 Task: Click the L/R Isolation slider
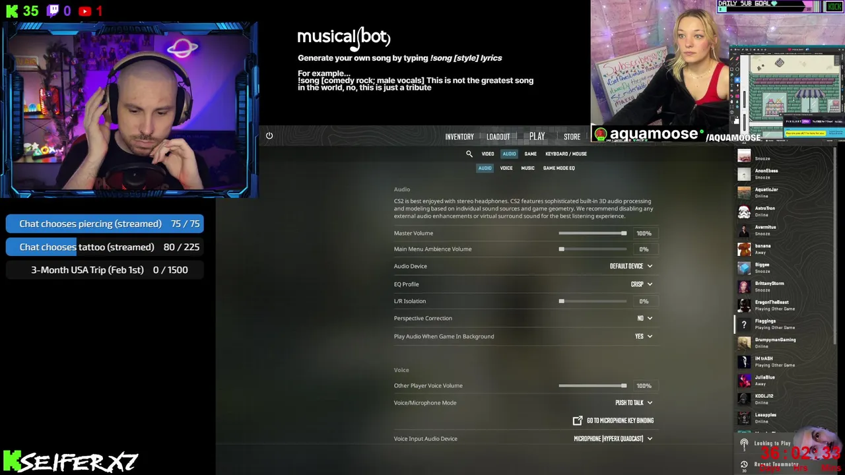pos(592,301)
